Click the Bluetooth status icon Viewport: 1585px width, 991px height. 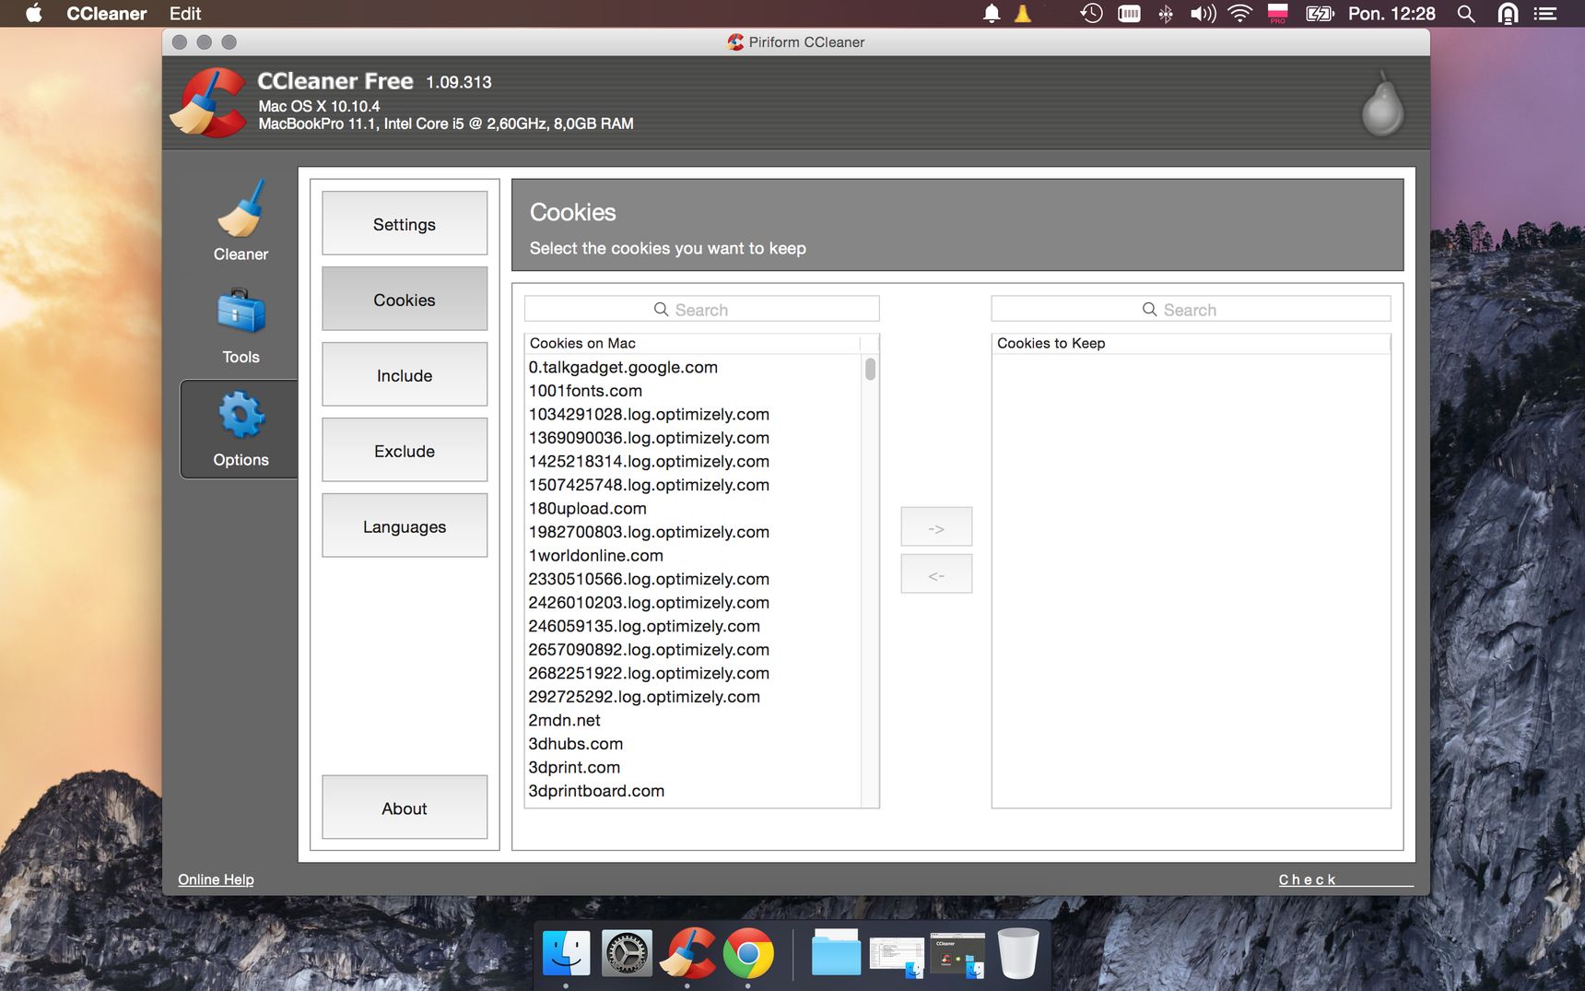click(x=1166, y=13)
